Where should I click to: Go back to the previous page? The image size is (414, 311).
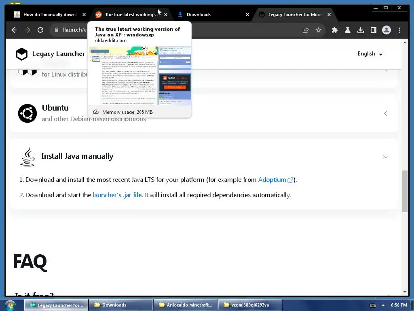[x=15, y=30]
